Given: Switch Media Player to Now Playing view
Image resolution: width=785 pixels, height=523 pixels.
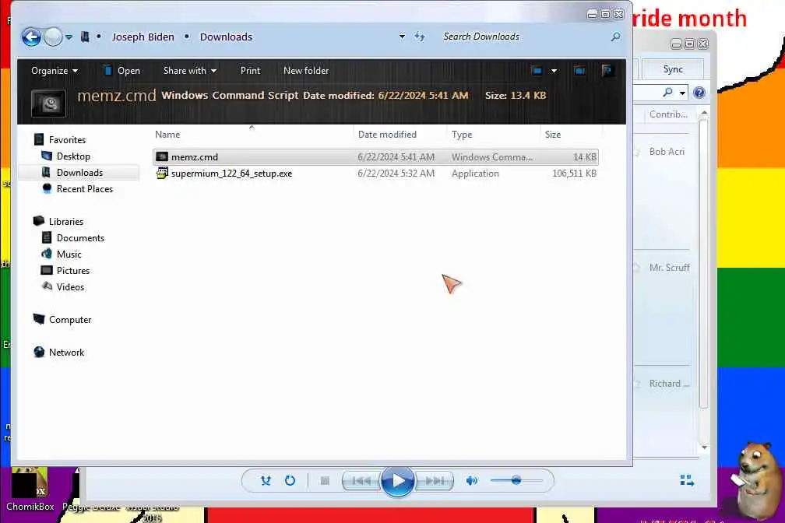Looking at the screenshot, I should pos(687,481).
